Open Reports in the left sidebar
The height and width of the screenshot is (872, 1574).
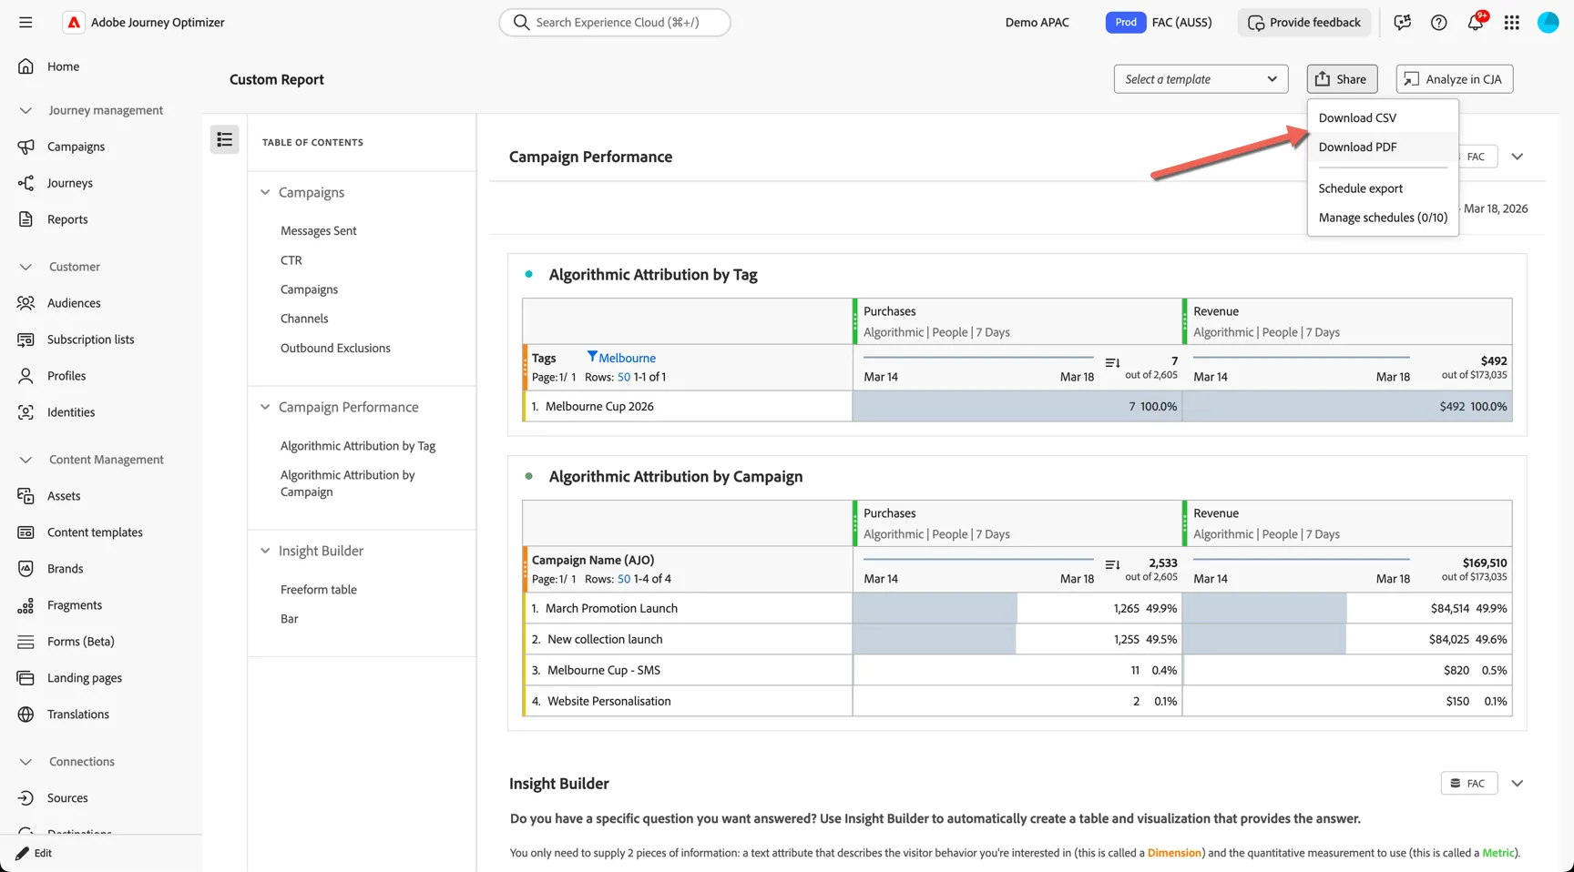click(67, 219)
